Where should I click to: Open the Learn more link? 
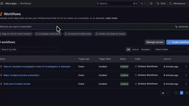(x=111, y=18)
